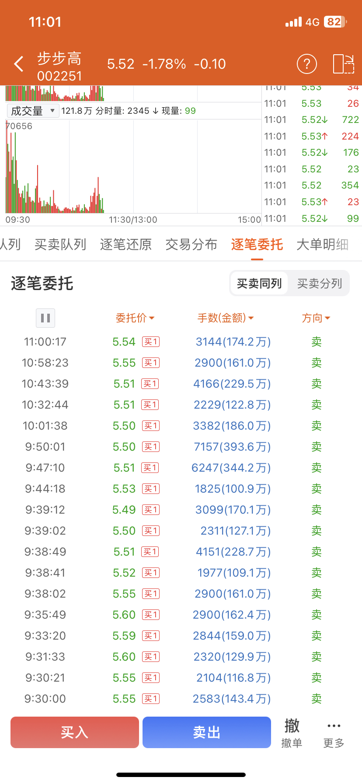362x784 pixels.
Task: Select order amount 6247(344.2万)
Action: (x=231, y=468)
